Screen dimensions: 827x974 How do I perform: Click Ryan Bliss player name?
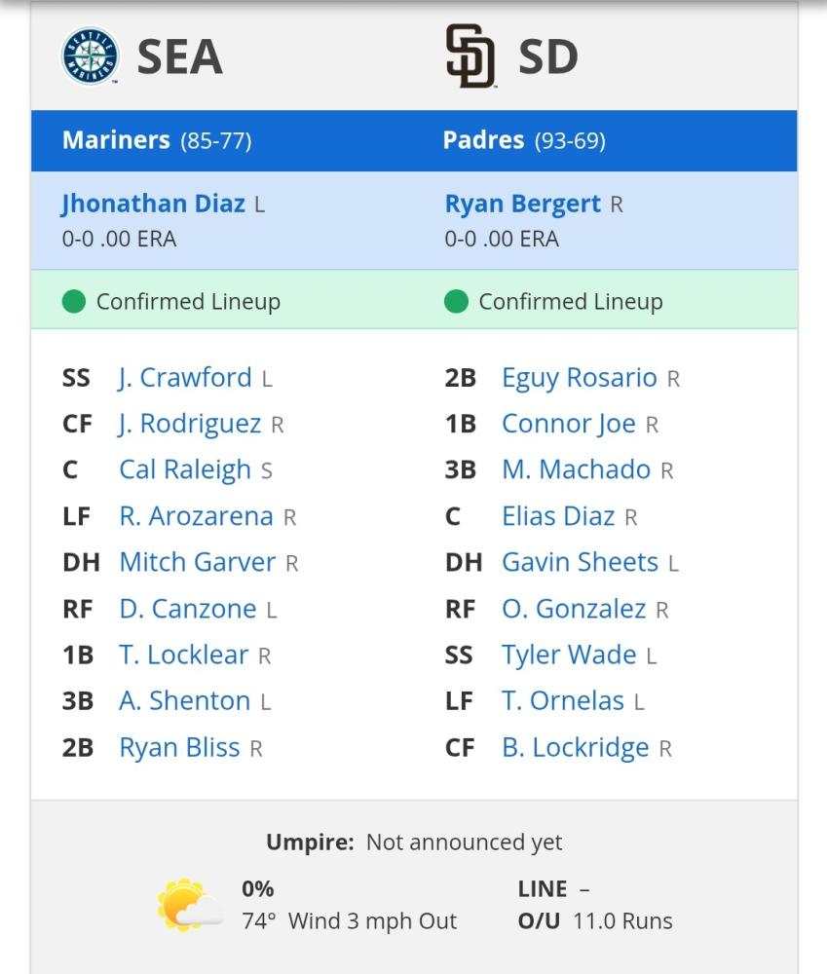(x=179, y=747)
